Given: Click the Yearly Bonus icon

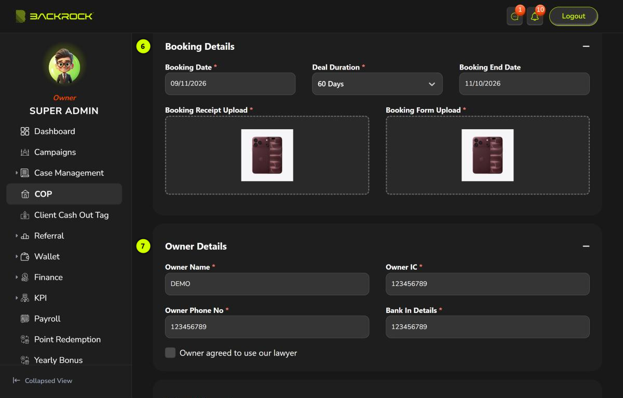Looking at the screenshot, I should pos(25,360).
